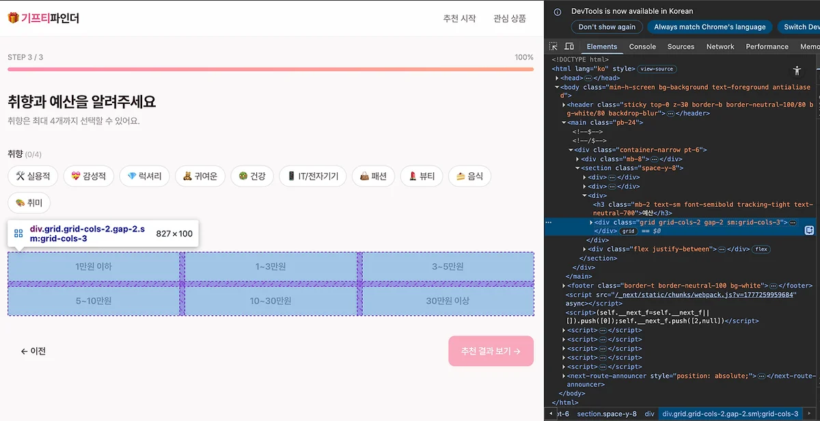Viewport: 820px width, 421px height.
Task: Click the view-source badge
Action: coord(657,69)
